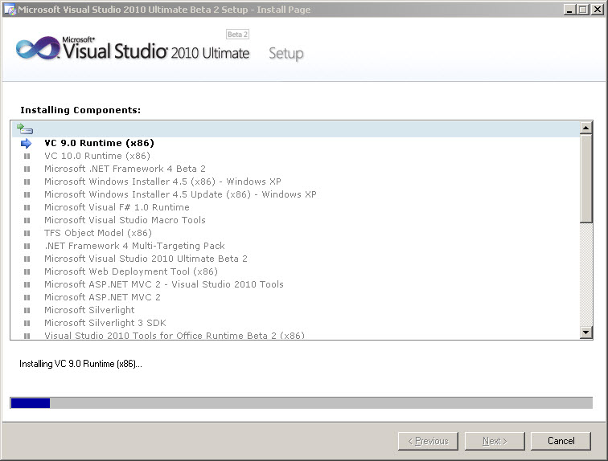Click the component list scroll down arrow
Viewport: 608px width, 461px height.
tap(586, 332)
